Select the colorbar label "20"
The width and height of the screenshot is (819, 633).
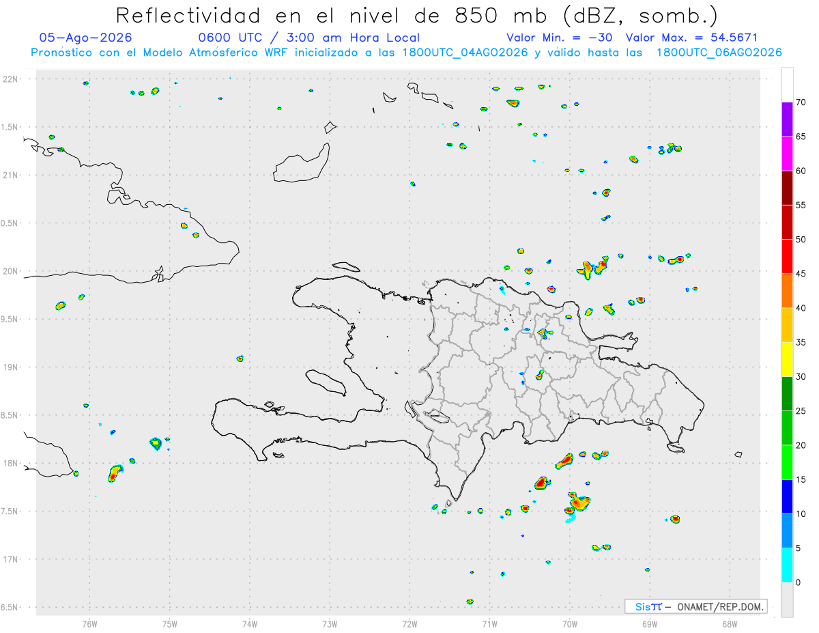point(801,445)
